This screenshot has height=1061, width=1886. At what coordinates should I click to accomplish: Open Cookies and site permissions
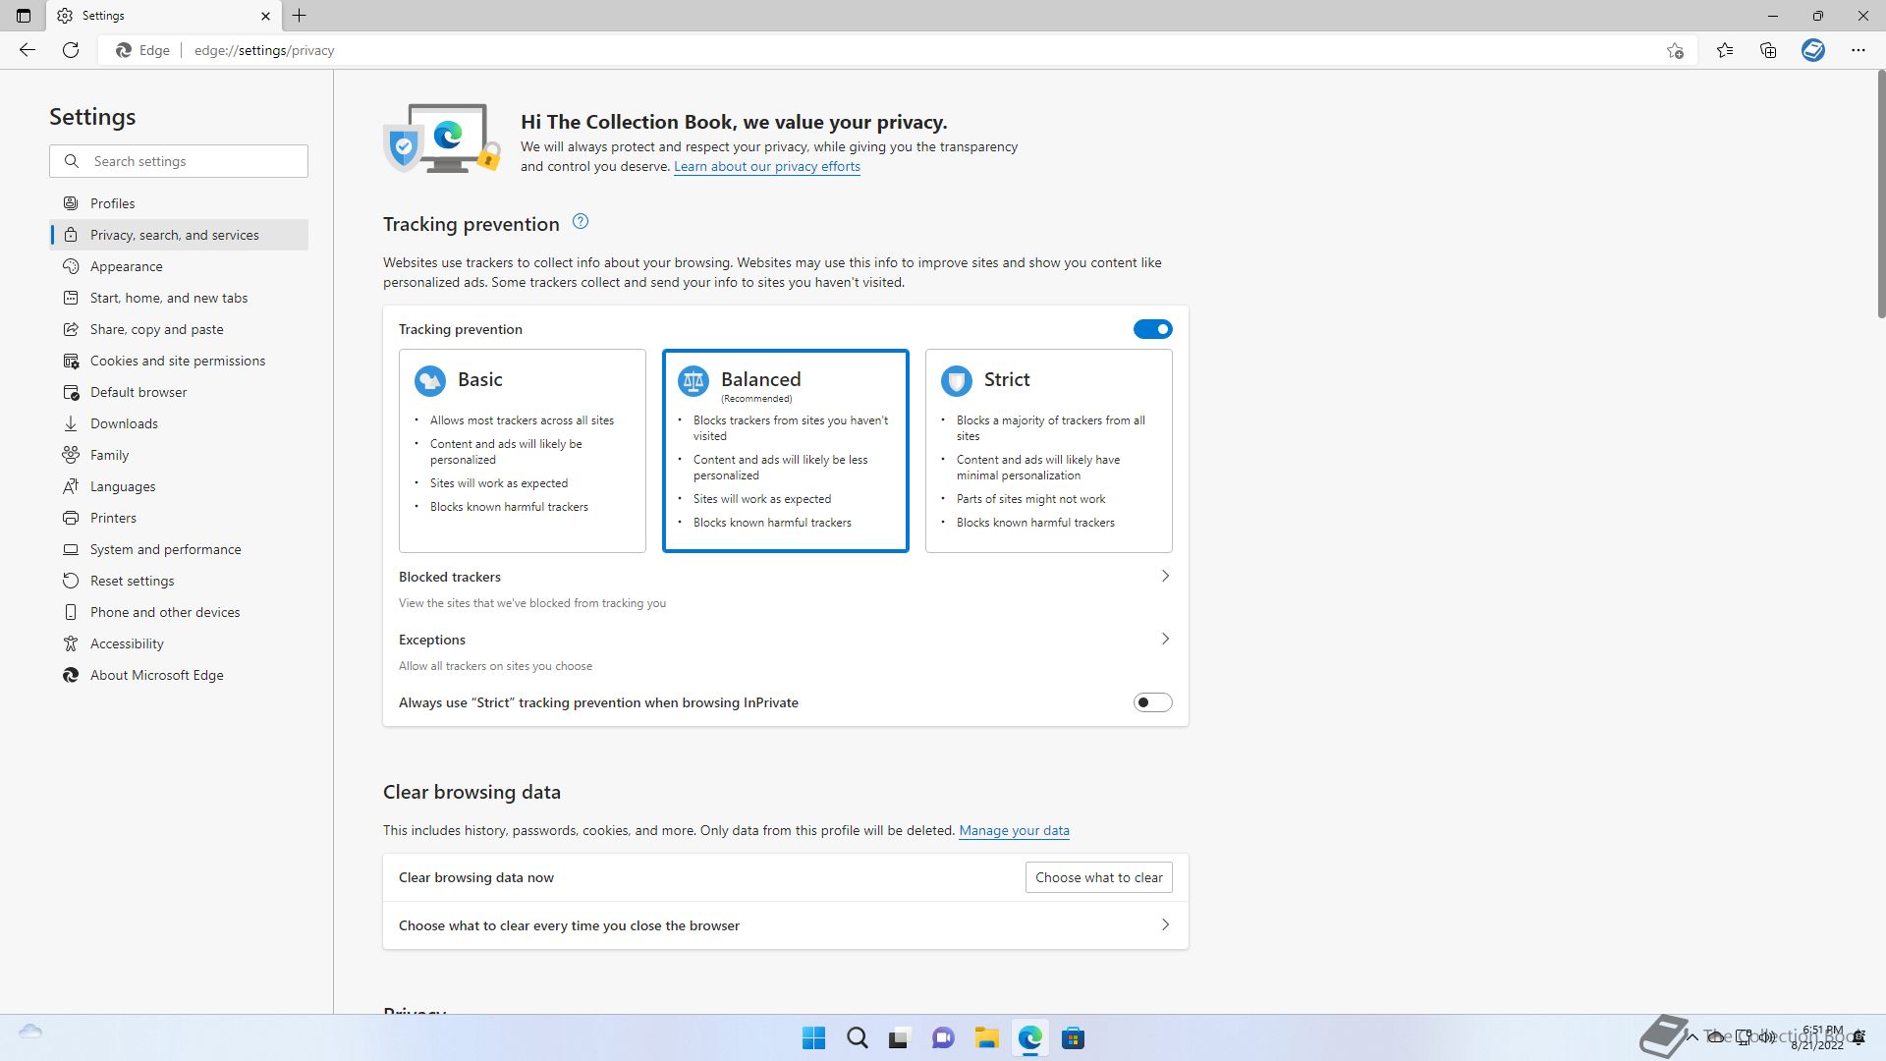click(179, 361)
